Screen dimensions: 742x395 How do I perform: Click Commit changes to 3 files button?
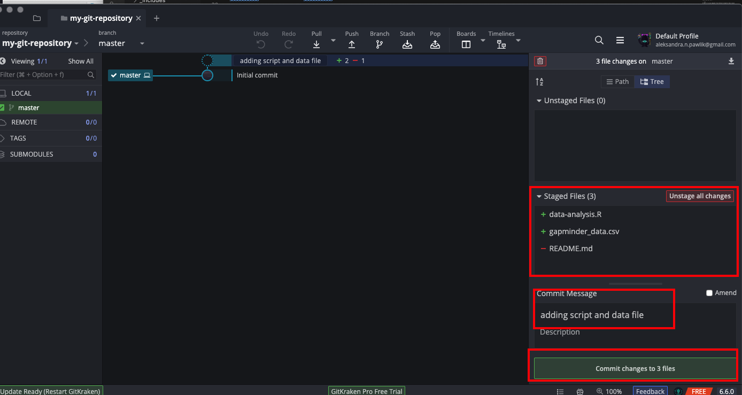click(x=635, y=369)
